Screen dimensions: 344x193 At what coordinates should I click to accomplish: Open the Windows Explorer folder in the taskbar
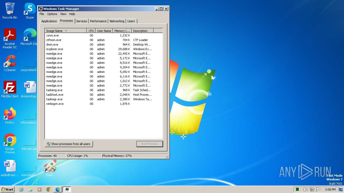pyautogui.click(x=30, y=190)
